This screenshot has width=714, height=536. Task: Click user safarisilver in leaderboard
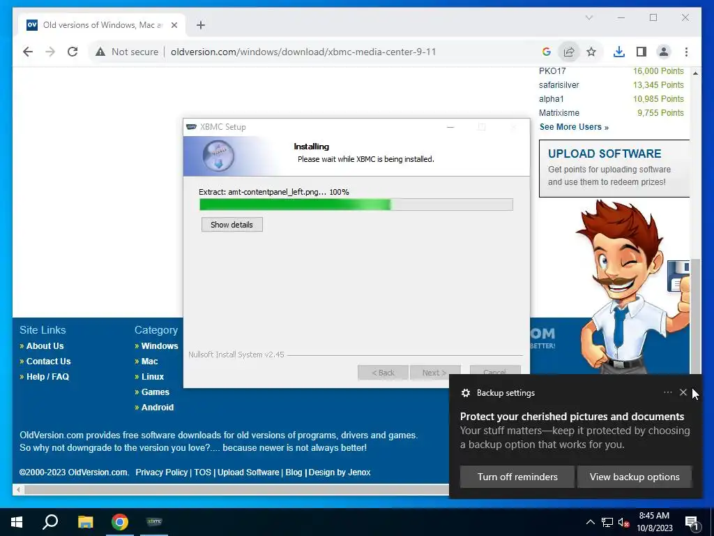[559, 85]
